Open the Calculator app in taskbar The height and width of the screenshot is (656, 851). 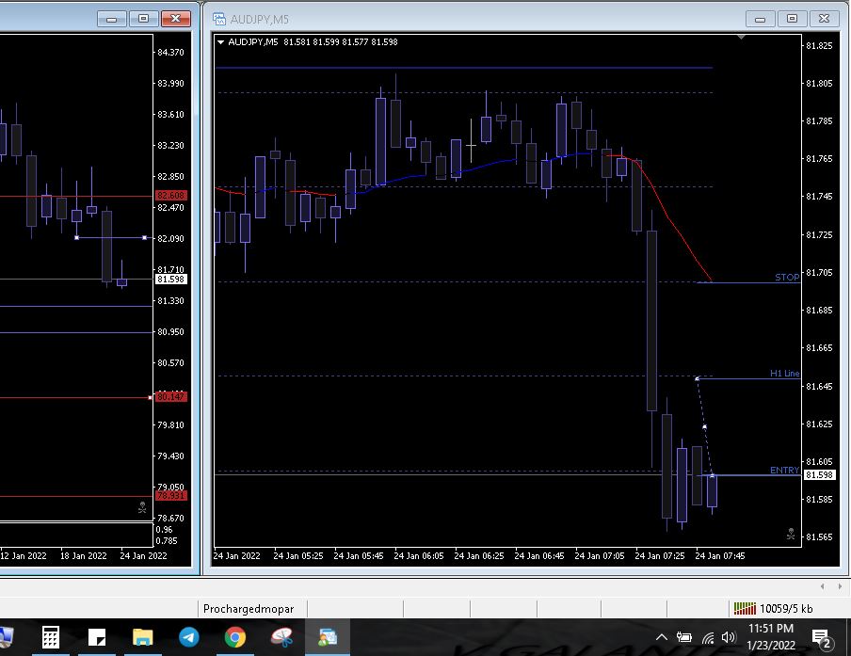point(51,637)
